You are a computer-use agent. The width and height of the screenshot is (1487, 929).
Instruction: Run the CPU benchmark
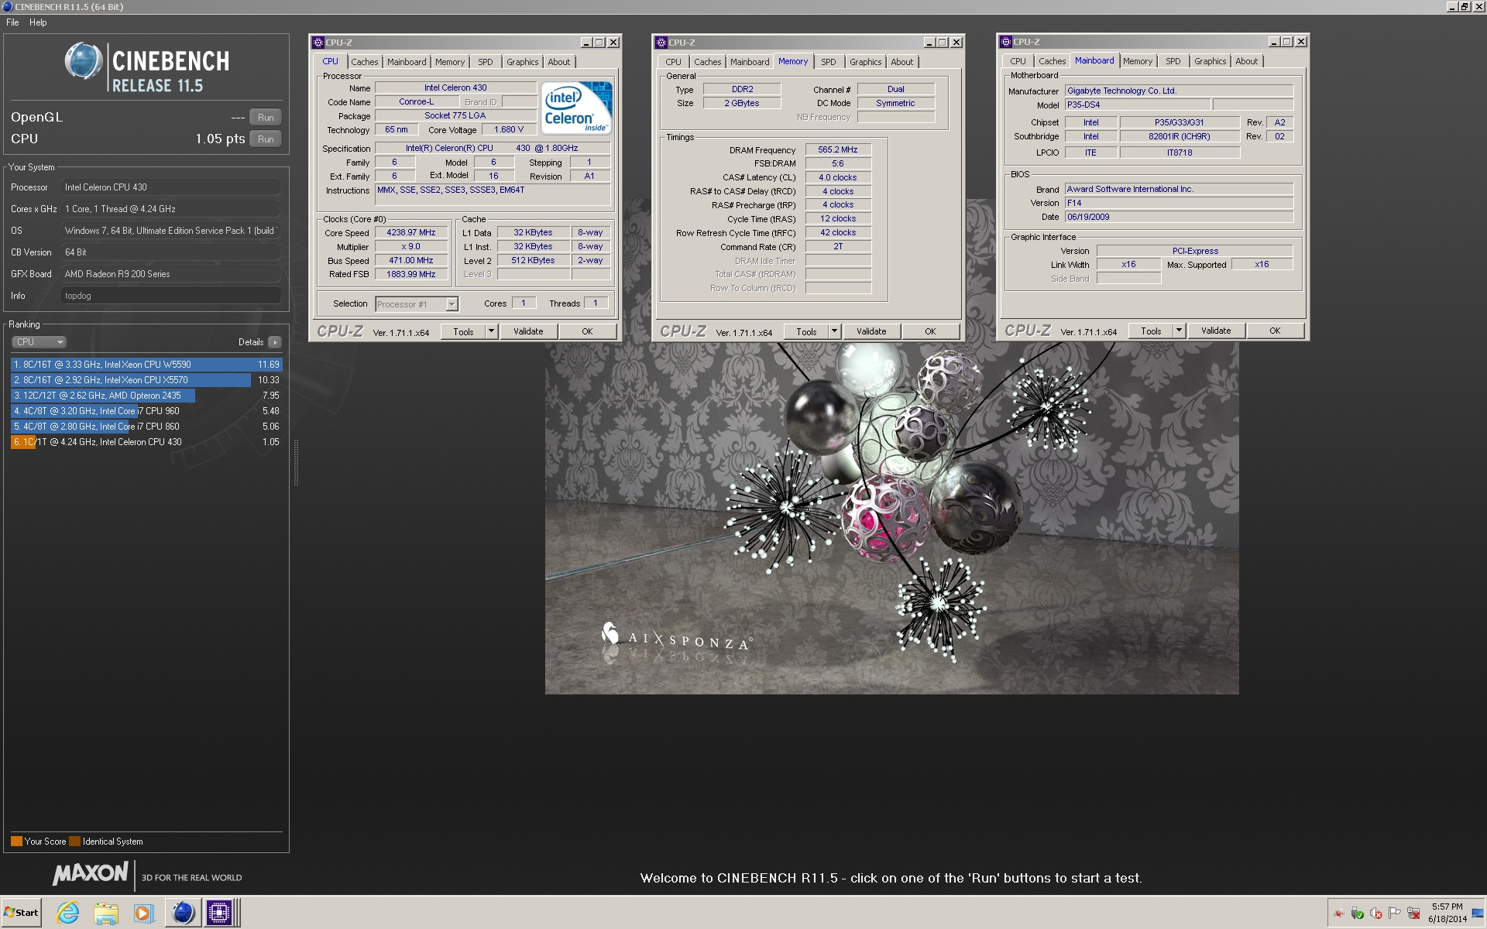click(266, 139)
